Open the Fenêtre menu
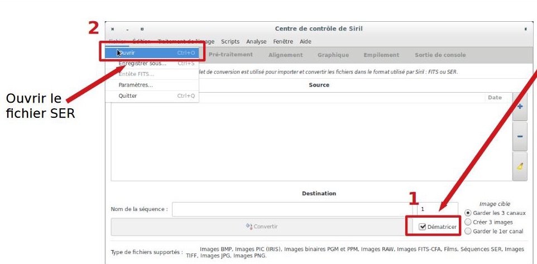The height and width of the screenshot is (264, 537). tap(283, 41)
